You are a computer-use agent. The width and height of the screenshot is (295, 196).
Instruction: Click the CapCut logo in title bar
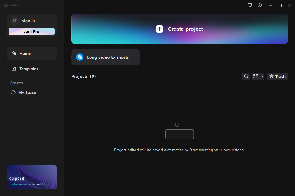click(11, 5)
